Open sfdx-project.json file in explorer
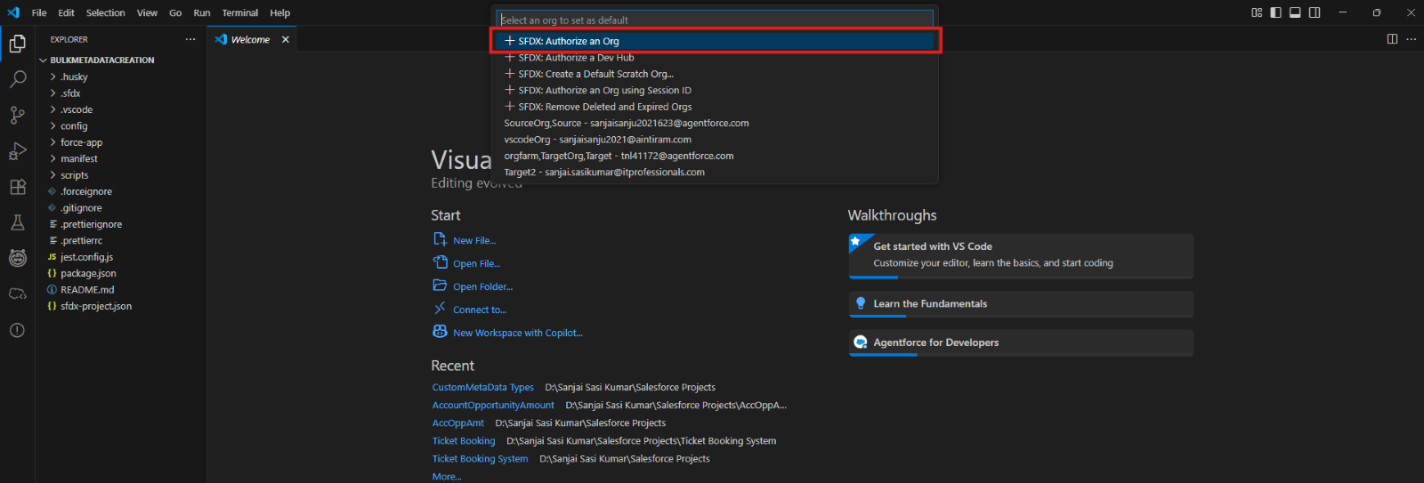1424x483 pixels. pyautogui.click(x=95, y=306)
